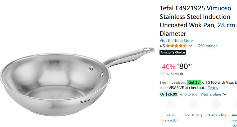This screenshot has width=237, height=127.
Task: Expand the View 2 plans chevron
Action: point(225,94)
